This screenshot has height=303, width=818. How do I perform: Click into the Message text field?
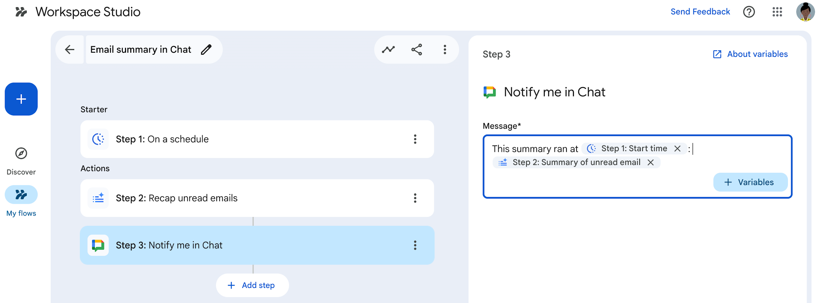pyautogui.click(x=637, y=167)
